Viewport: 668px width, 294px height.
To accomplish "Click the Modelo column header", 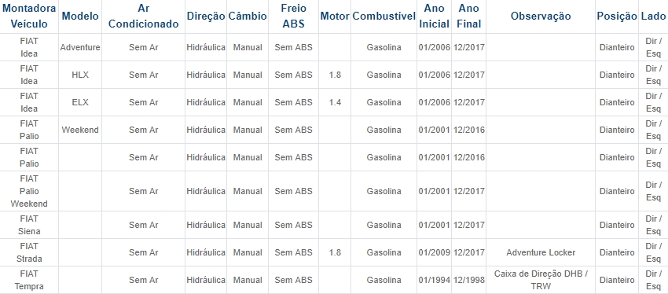I will click(x=80, y=17).
